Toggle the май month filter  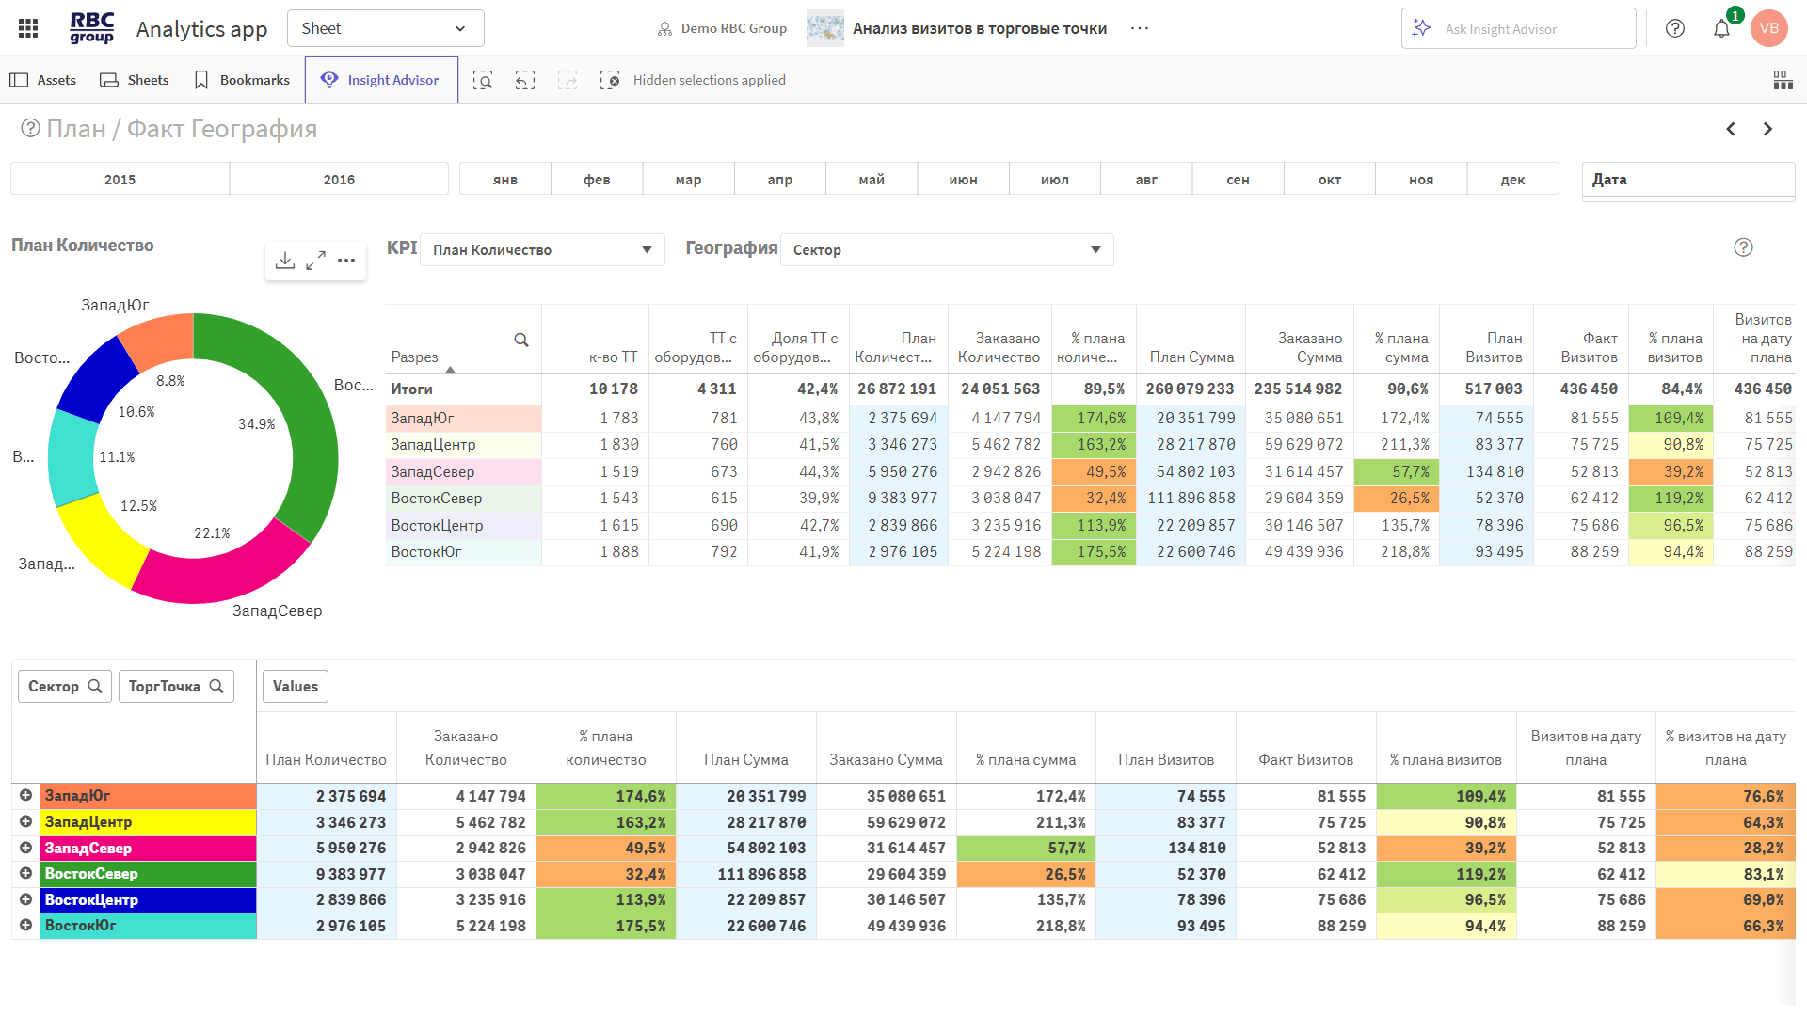[x=872, y=179]
